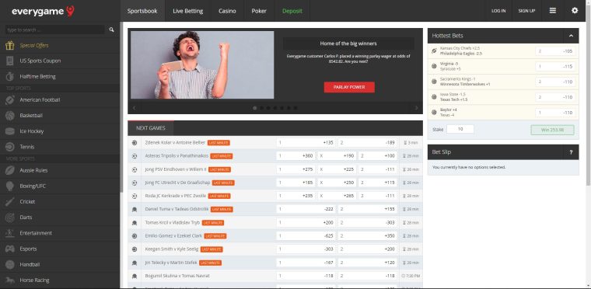Click the SIGN UP link
The width and height of the screenshot is (591, 289).
click(x=526, y=11)
